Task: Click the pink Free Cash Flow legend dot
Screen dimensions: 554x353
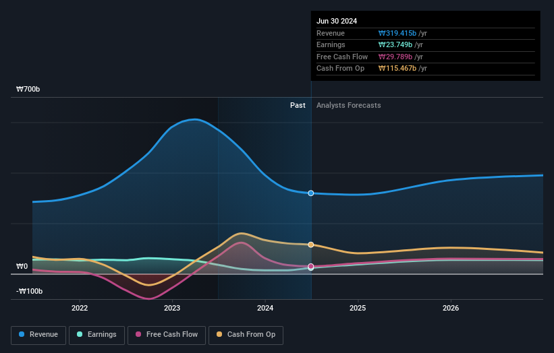Action: pos(138,334)
